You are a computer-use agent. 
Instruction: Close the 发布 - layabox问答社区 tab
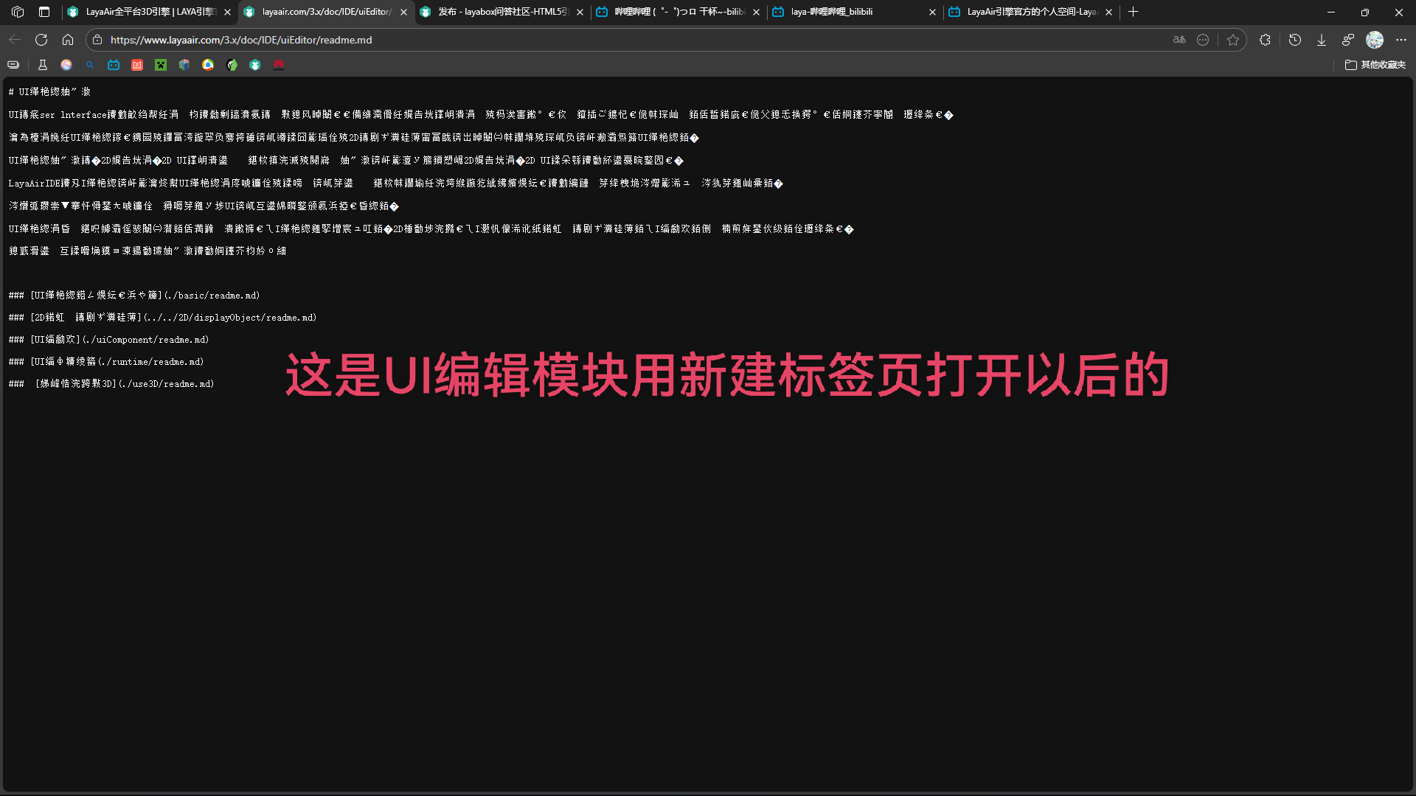(x=580, y=12)
